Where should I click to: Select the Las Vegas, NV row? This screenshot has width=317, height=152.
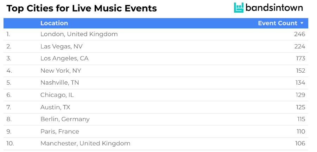click(x=156, y=46)
